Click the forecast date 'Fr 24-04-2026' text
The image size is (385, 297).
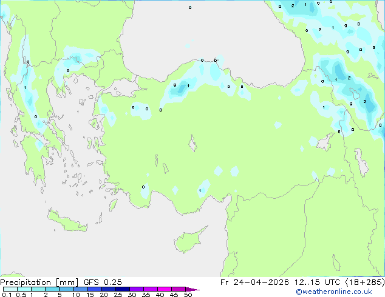click(254, 282)
